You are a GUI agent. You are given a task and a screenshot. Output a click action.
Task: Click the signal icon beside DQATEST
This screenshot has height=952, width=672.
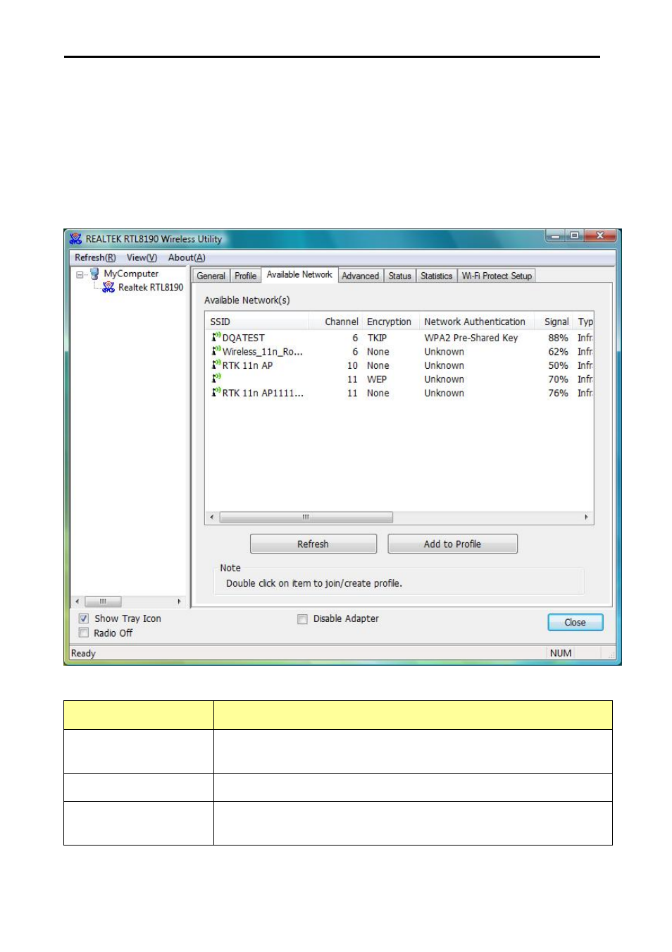pyautogui.click(x=216, y=337)
